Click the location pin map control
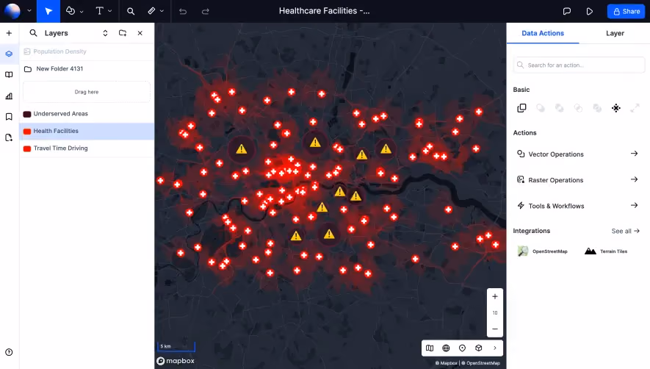Image resolution: width=650 pixels, height=369 pixels. click(x=462, y=348)
